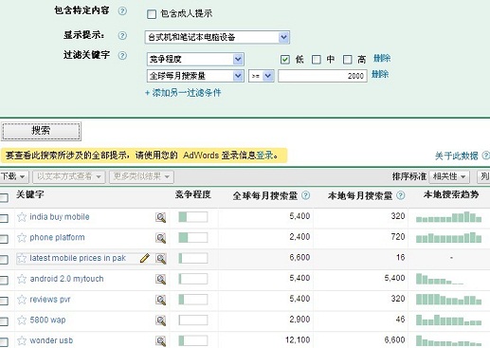The width and height of the screenshot is (490, 348).
Task: Star the 'reviews pvr' keyword
Action: point(22,300)
